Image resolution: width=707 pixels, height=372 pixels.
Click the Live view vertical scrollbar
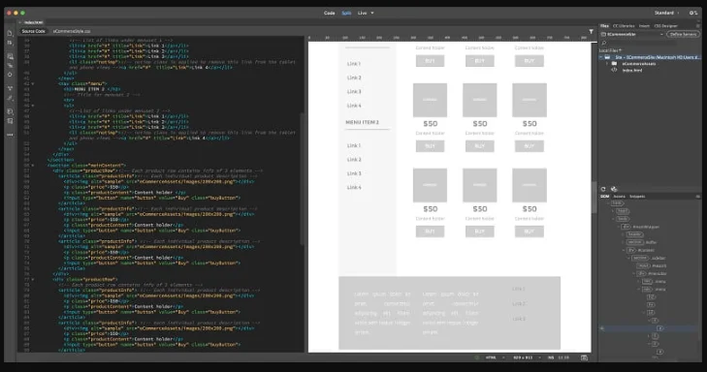(x=594, y=197)
